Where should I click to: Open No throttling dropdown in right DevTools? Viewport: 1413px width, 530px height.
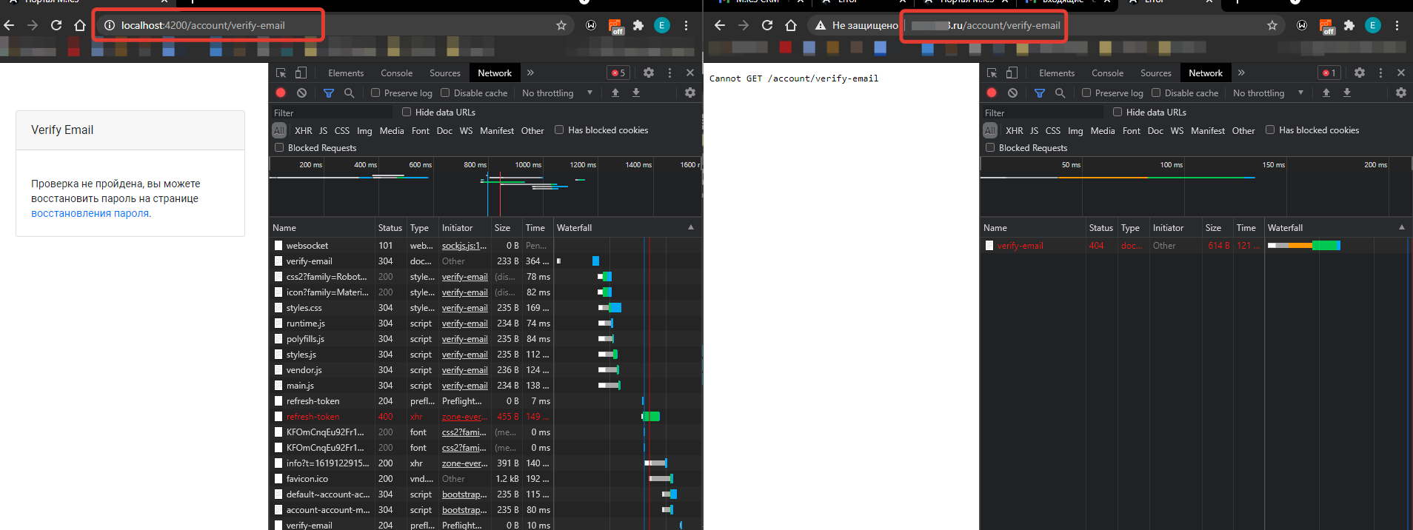pyautogui.click(x=1268, y=93)
